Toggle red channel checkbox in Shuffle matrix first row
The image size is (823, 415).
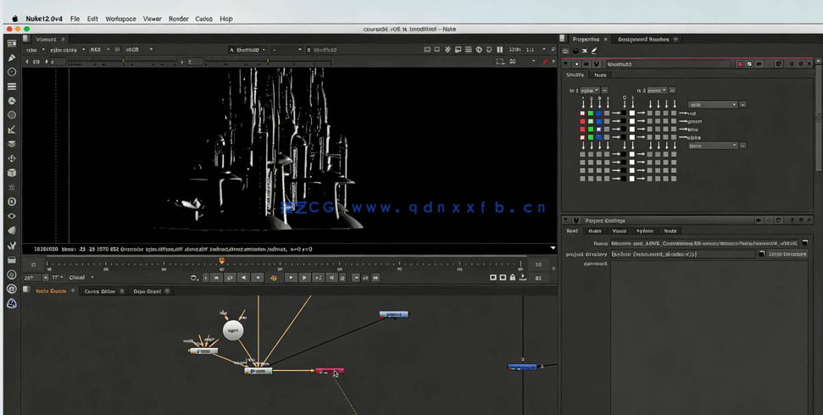582,113
